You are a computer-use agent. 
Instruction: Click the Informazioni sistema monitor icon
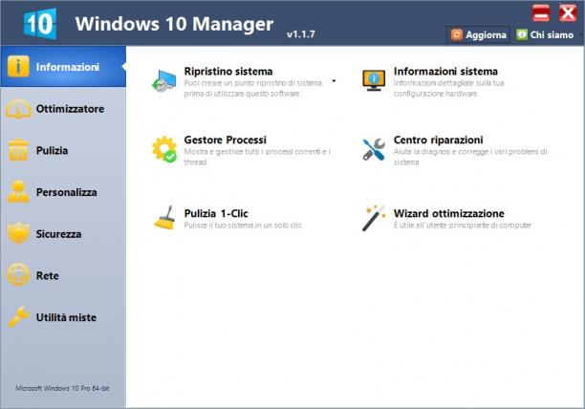[x=374, y=80]
